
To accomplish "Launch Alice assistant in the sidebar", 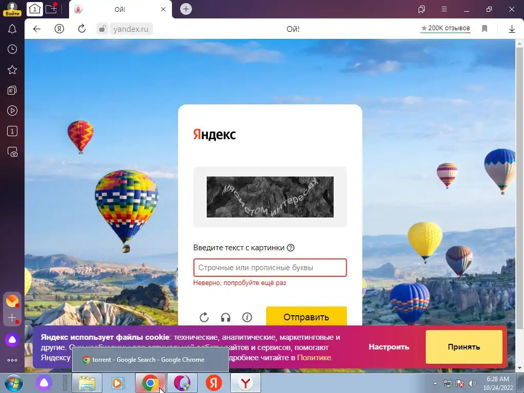I will coord(12,340).
